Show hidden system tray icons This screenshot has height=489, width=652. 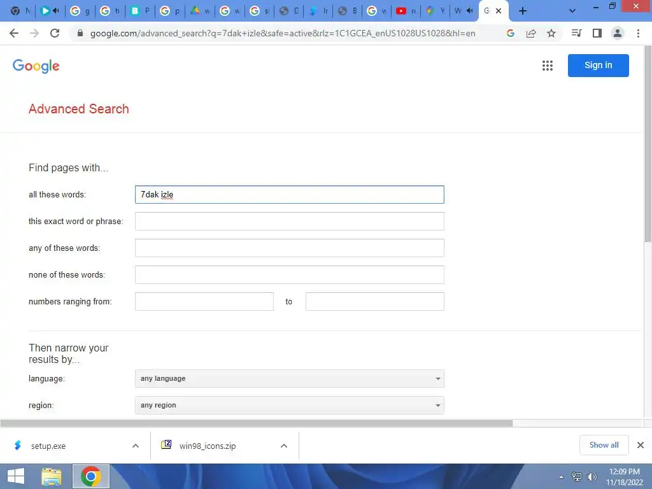click(562, 476)
